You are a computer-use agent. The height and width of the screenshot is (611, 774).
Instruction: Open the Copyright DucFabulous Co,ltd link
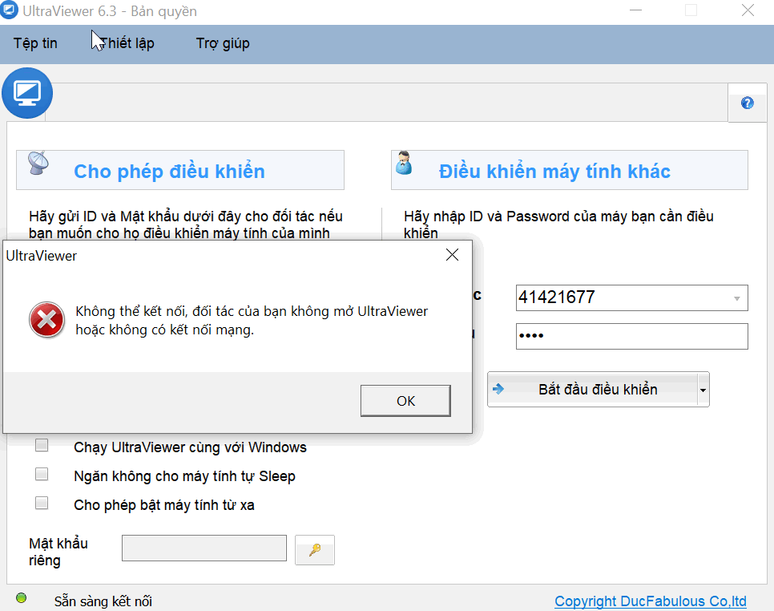[650, 601]
